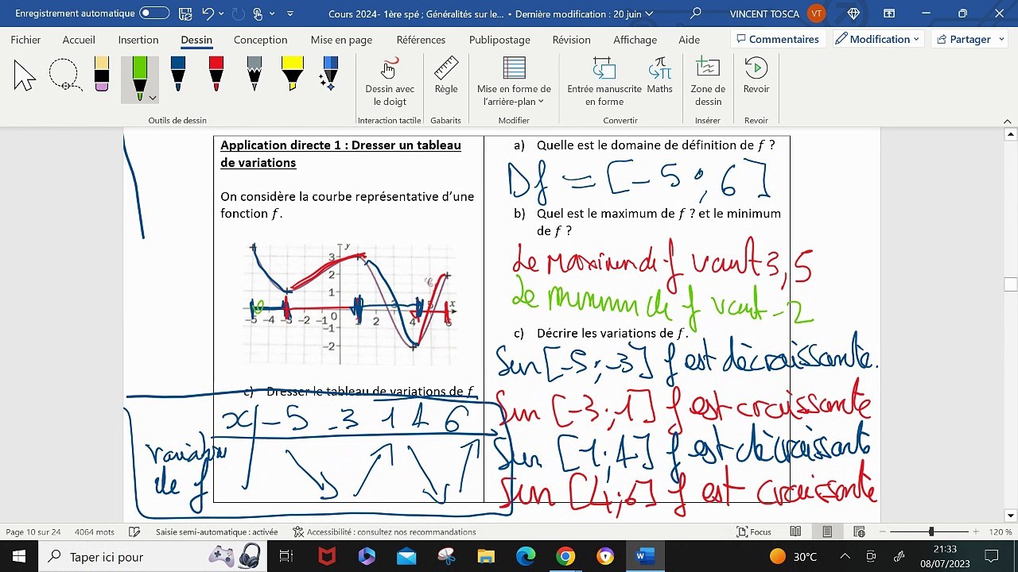The image size is (1018, 572).
Task: Switch to Read Mode view
Action: click(x=795, y=532)
